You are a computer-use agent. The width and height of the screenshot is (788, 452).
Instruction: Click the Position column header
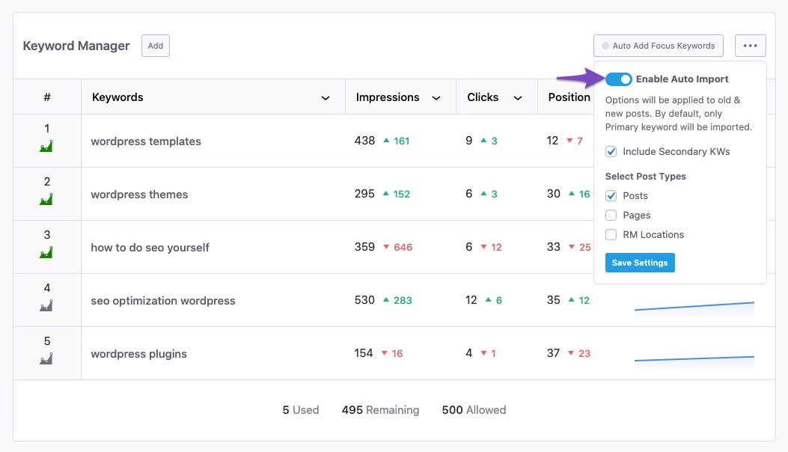[x=569, y=97]
